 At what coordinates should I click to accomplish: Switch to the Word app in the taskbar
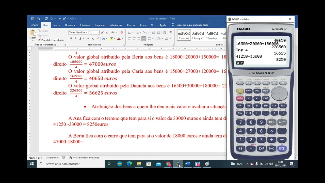point(187,164)
